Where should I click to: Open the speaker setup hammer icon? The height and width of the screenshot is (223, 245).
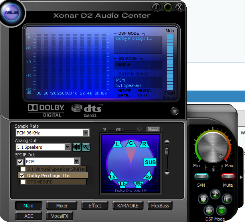[86, 147]
